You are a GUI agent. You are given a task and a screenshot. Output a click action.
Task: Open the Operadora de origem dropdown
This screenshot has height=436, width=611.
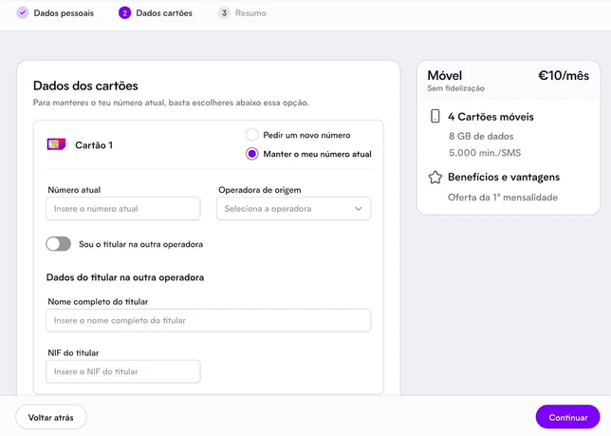pos(293,209)
